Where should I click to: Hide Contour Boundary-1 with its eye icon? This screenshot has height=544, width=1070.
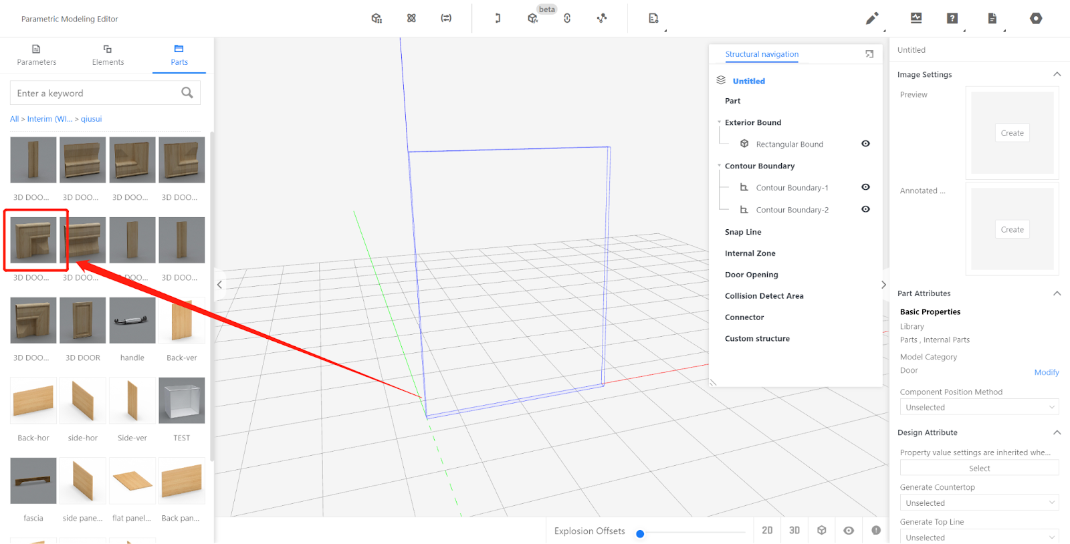point(865,187)
